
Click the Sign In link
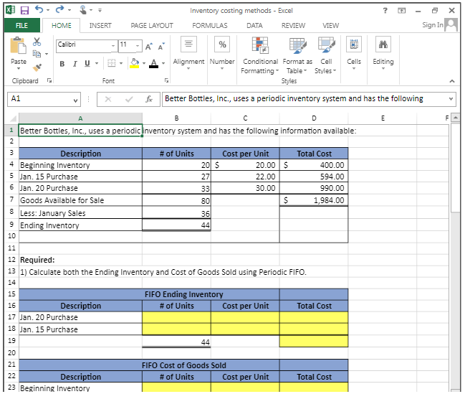point(433,25)
